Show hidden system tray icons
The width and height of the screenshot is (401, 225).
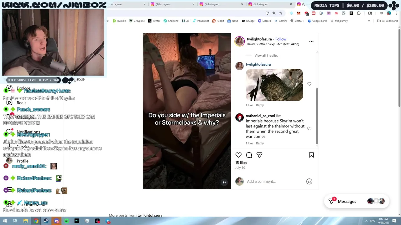pyautogui.click(x=366, y=221)
